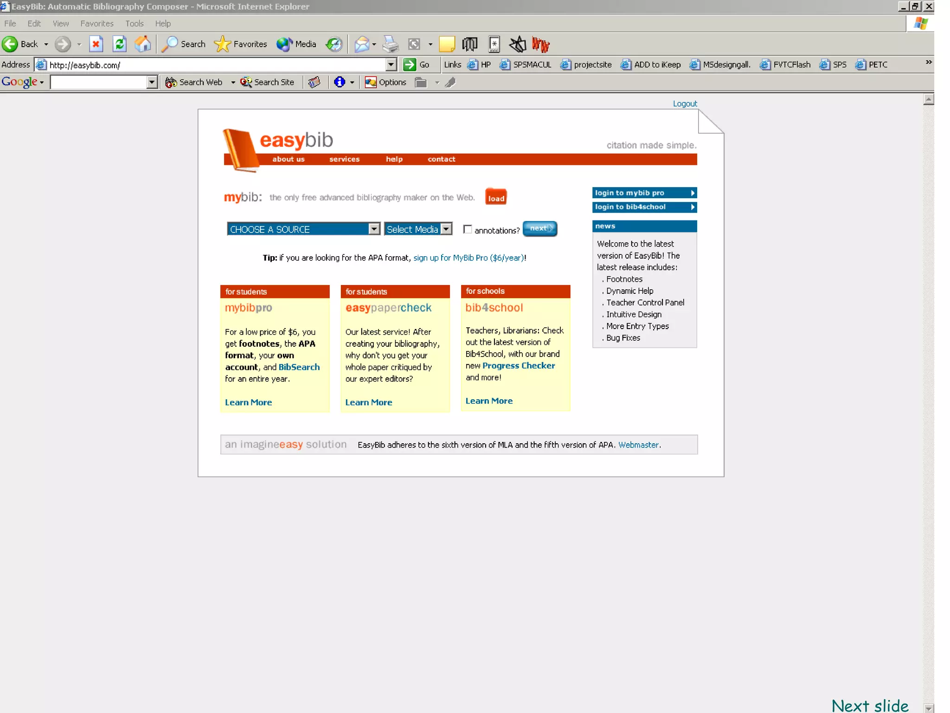Expand the address bar history dropdown
950x713 pixels.
pyautogui.click(x=391, y=65)
